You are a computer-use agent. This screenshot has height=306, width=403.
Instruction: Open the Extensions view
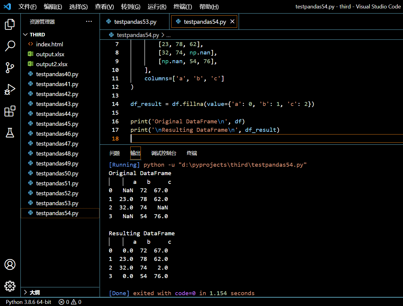(x=10, y=111)
